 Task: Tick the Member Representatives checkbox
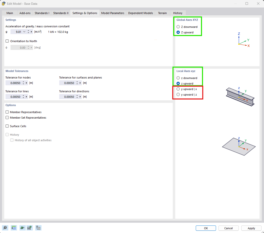pos(7,112)
